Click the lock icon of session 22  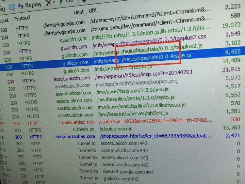3,169
